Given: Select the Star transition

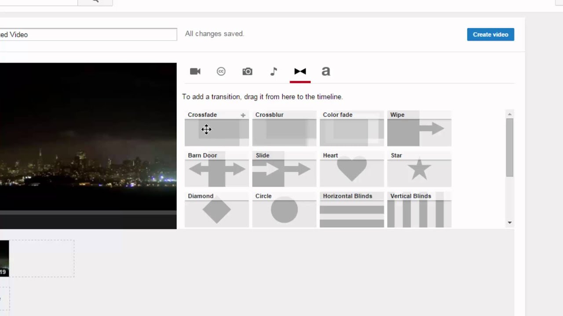Looking at the screenshot, I should pyautogui.click(x=419, y=169).
